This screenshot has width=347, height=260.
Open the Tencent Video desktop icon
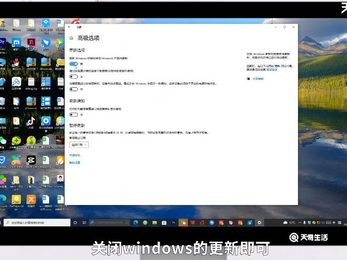coord(60,43)
